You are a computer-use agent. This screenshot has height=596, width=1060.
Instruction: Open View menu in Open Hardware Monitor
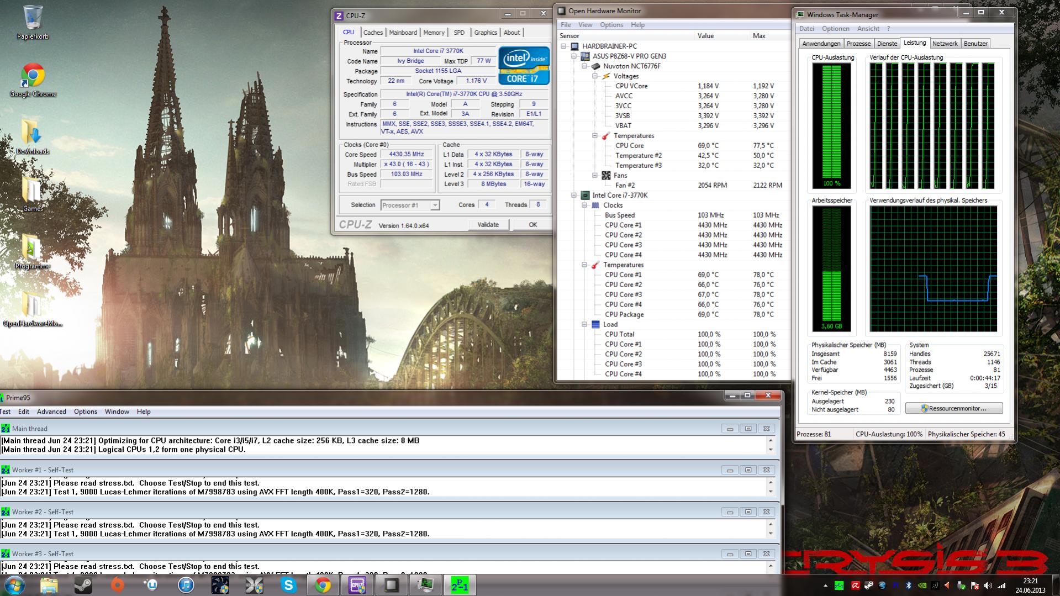tap(585, 25)
